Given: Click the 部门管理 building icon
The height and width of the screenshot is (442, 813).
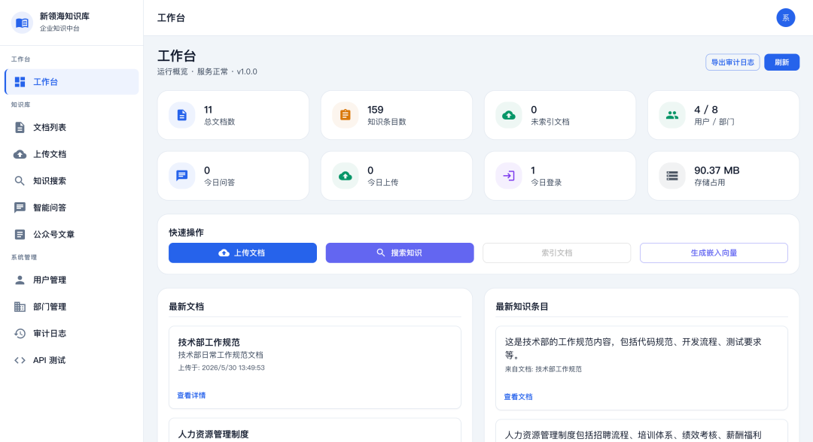Looking at the screenshot, I should coord(20,307).
